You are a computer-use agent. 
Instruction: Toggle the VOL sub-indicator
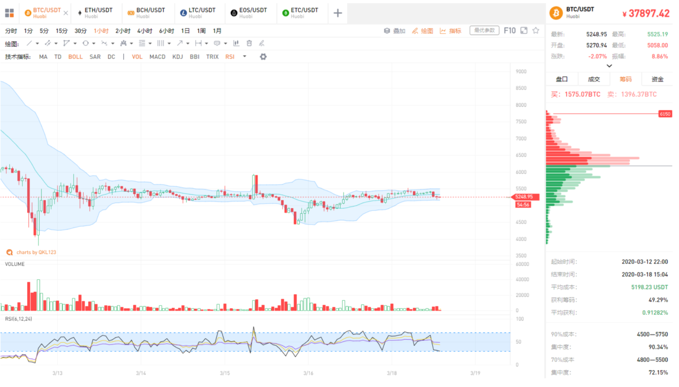137,57
